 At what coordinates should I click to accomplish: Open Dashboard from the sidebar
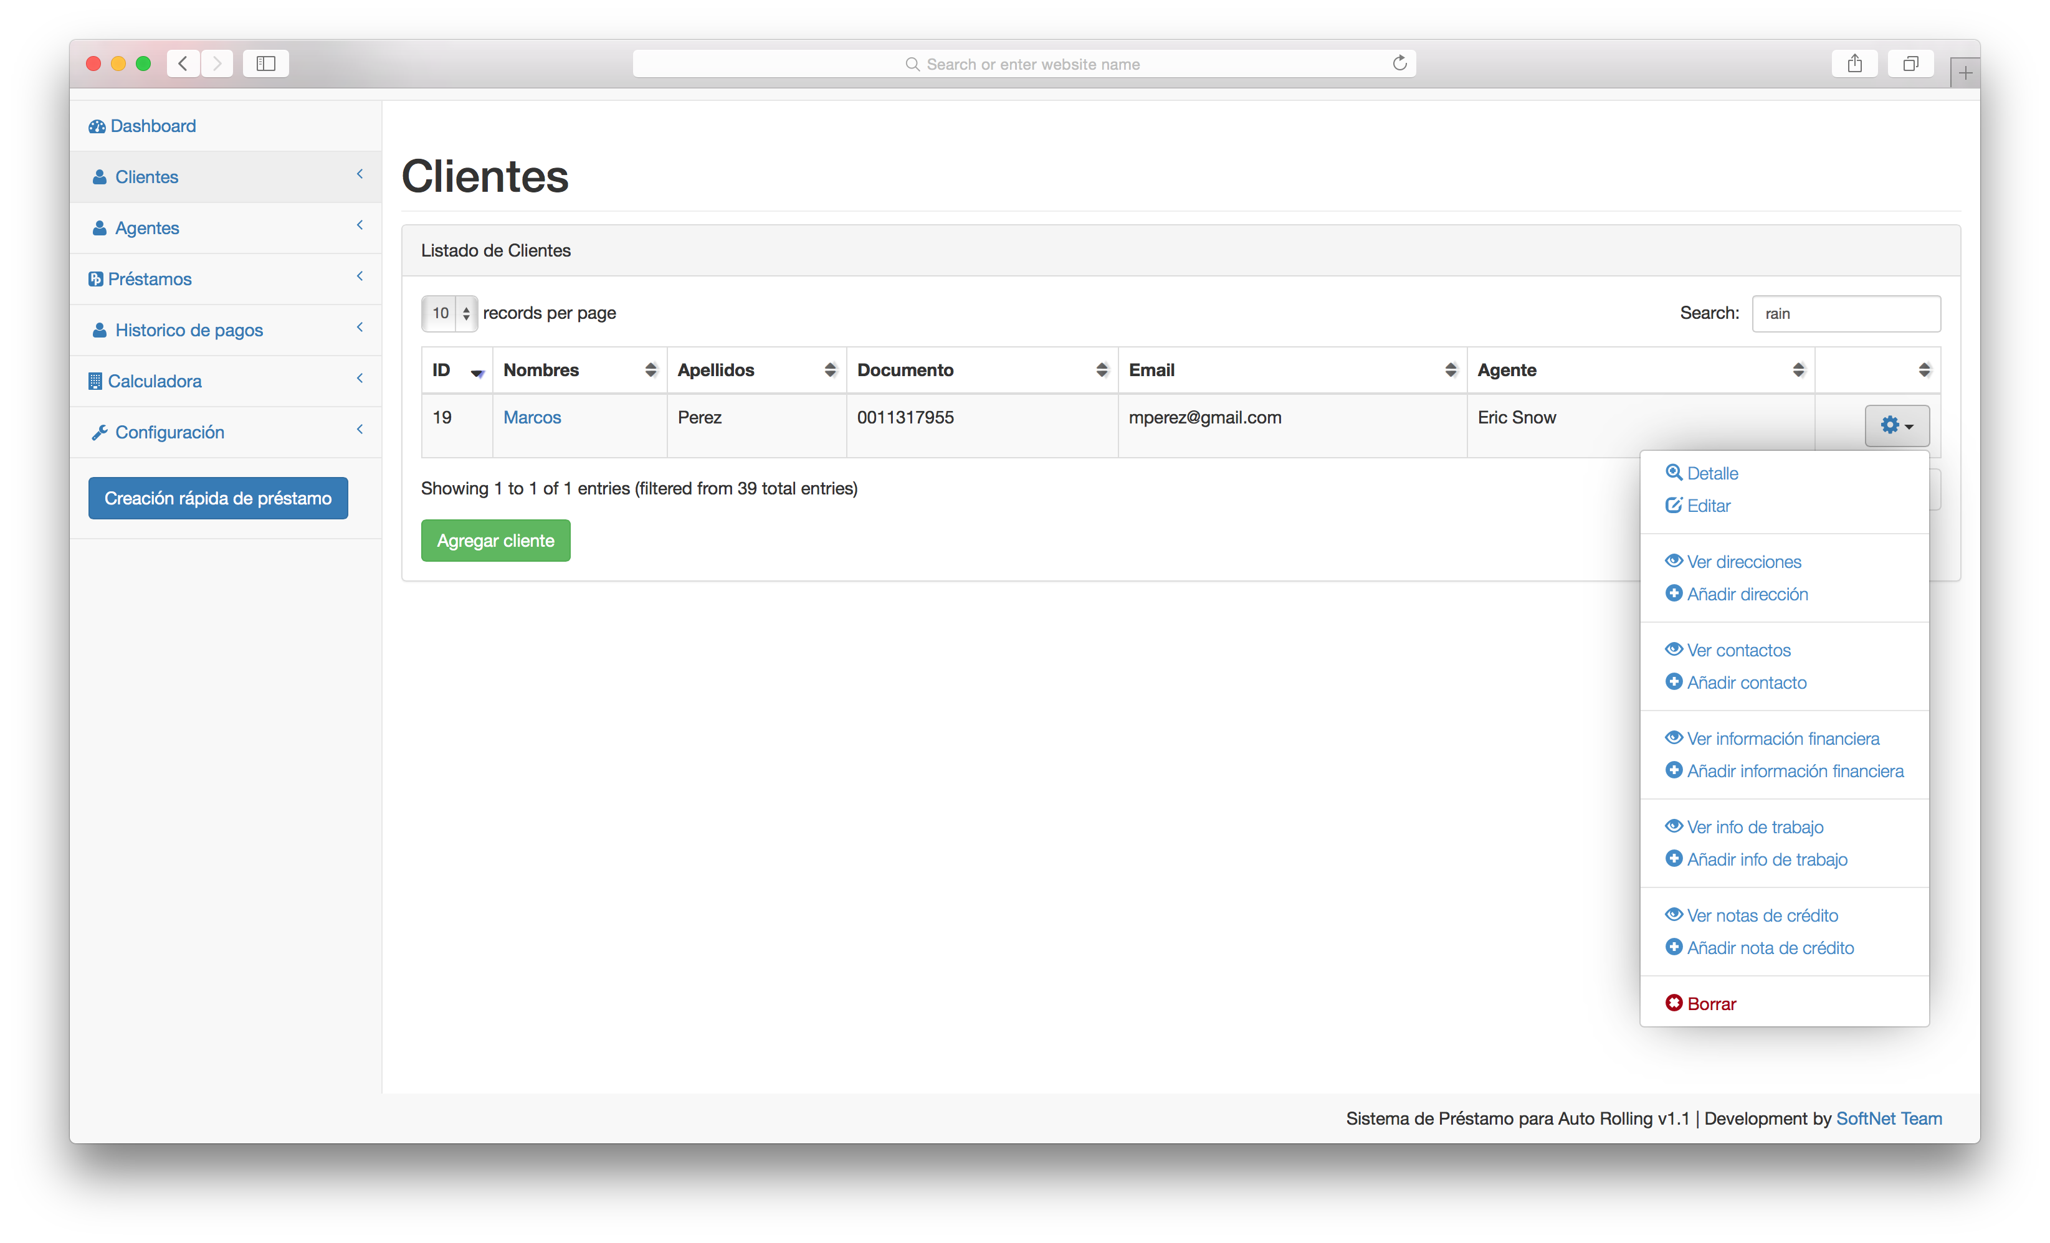(x=152, y=126)
